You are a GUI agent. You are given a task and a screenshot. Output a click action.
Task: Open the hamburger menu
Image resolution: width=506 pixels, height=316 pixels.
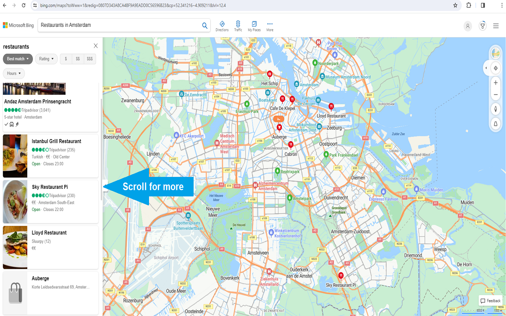496,26
